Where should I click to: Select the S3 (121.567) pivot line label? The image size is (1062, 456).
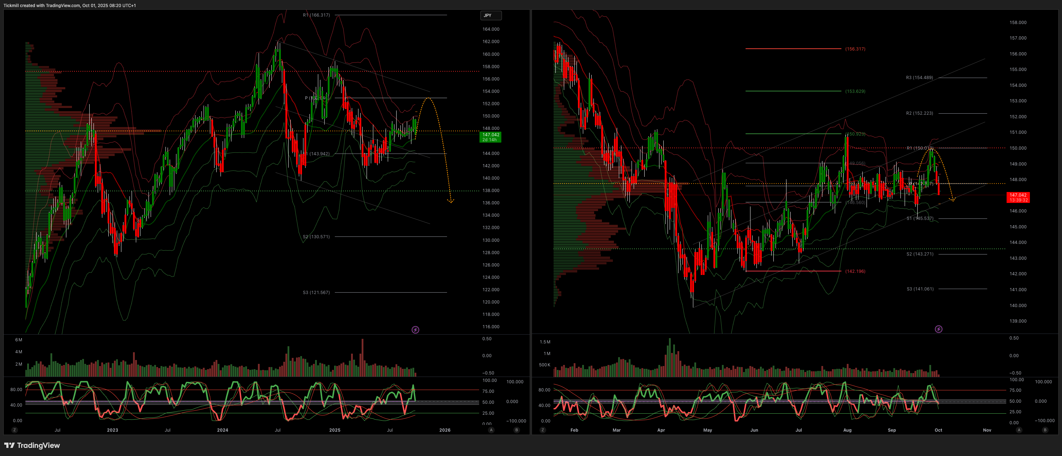coord(316,292)
